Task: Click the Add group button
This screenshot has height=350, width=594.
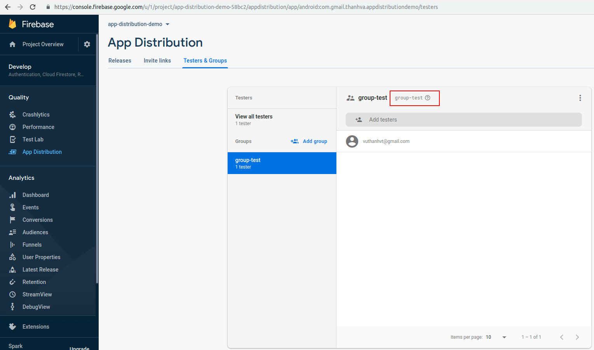Action: tap(309, 141)
